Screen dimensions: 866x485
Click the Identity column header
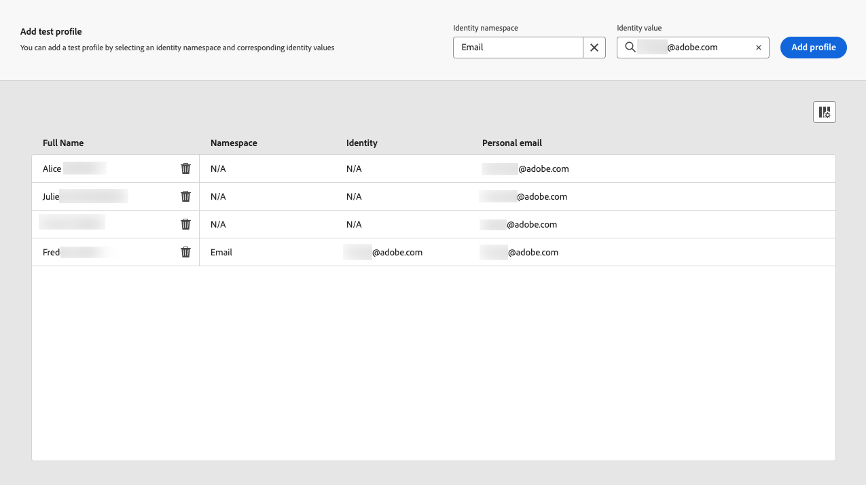[362, 143]
